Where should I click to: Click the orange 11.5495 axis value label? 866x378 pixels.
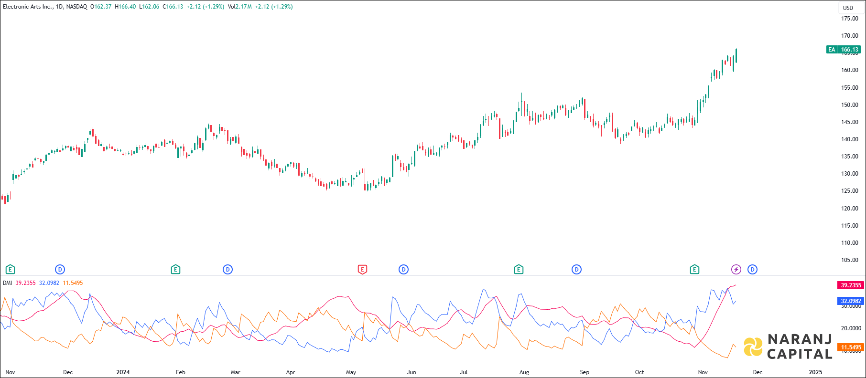tap(850, 347)
